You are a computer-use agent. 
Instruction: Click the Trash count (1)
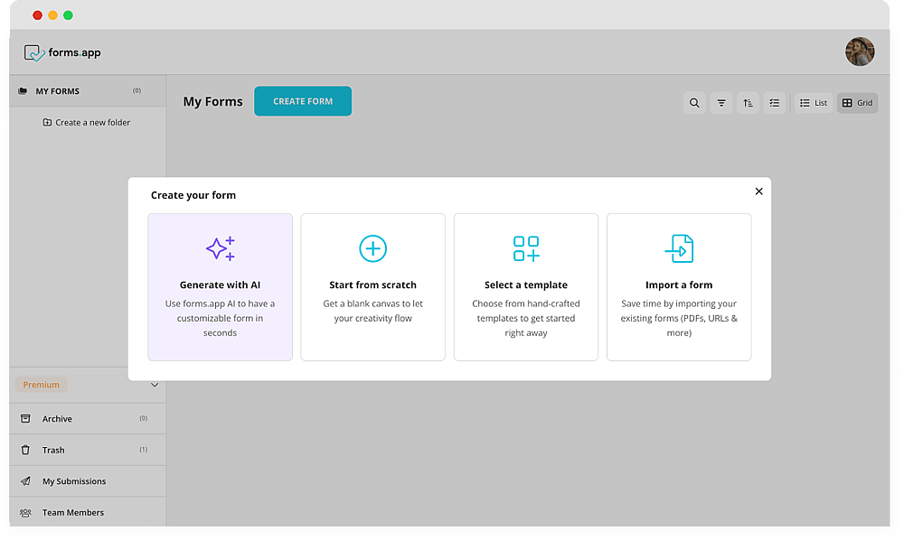pos(144,450)
